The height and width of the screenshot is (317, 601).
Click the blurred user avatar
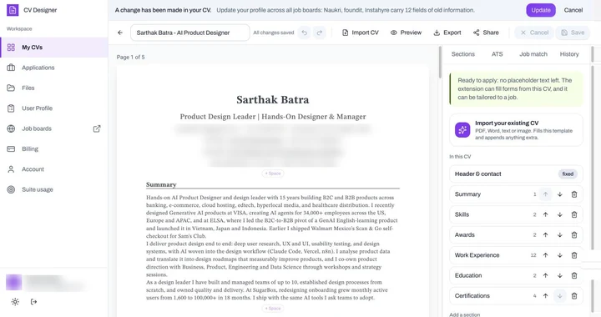(x=13, y=283)
